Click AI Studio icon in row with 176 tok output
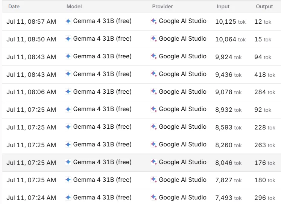 pyautogui.click(x=153, y=162)
